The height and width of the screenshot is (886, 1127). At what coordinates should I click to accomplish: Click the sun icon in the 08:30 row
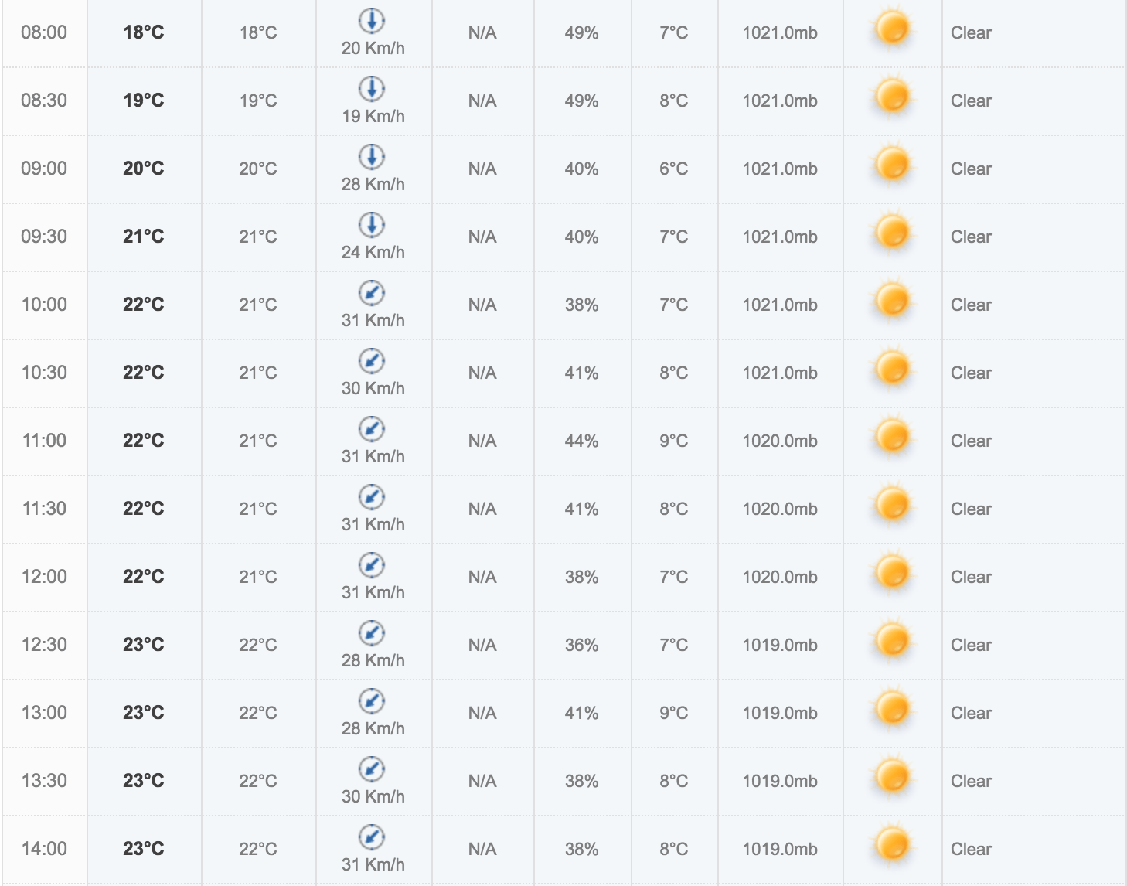click(x=892, y=97)
